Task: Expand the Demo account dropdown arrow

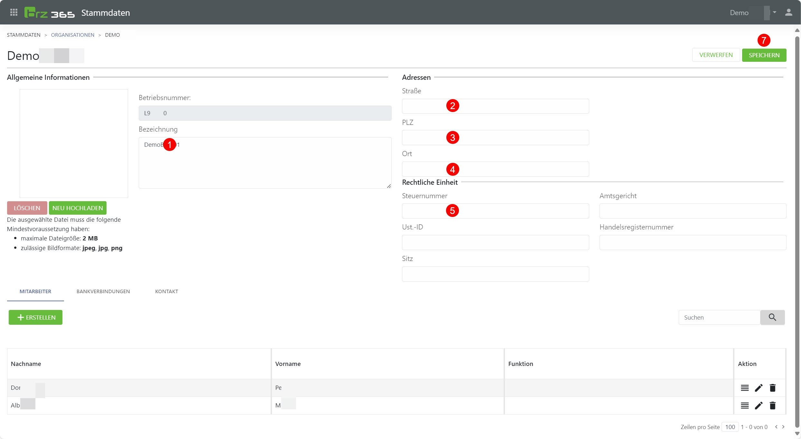Action: 775,12
